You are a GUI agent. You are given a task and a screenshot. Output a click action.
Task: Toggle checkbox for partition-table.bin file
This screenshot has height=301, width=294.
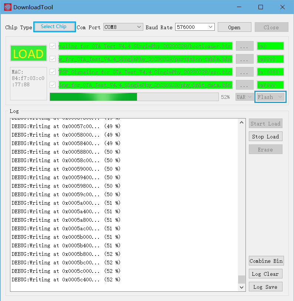(53, 59)
